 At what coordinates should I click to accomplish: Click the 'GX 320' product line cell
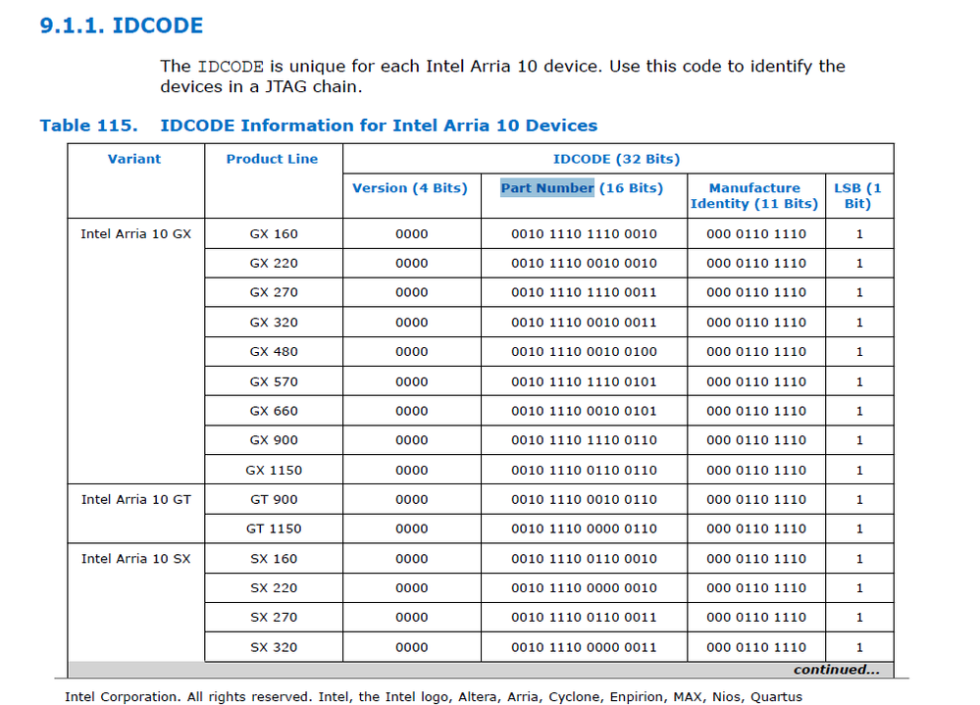(274, 323)
